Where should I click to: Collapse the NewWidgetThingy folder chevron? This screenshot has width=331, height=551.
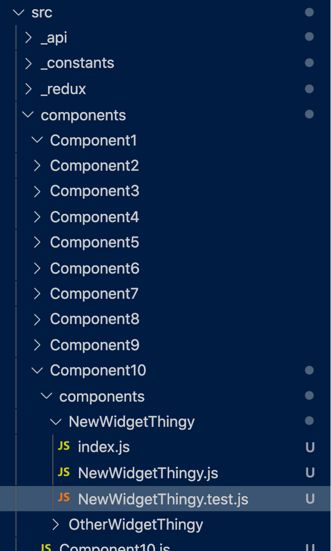tap(55, 422)
